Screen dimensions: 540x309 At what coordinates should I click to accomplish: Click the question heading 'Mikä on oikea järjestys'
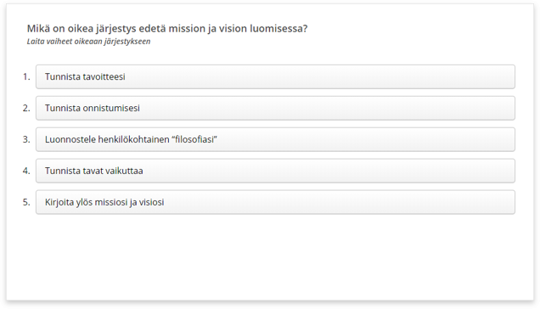point(167,29)
